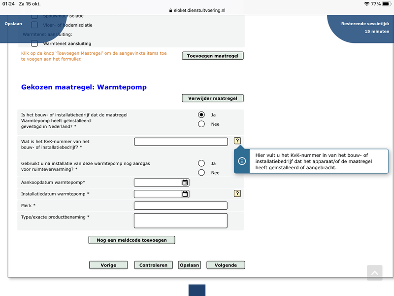Select Nee for aardgas ruimteverwarming question

201,173
